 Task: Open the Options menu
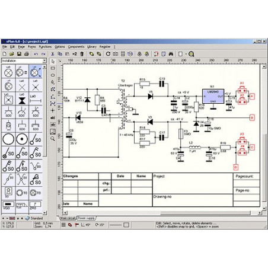pyautogui.click(x=60, y=47)
